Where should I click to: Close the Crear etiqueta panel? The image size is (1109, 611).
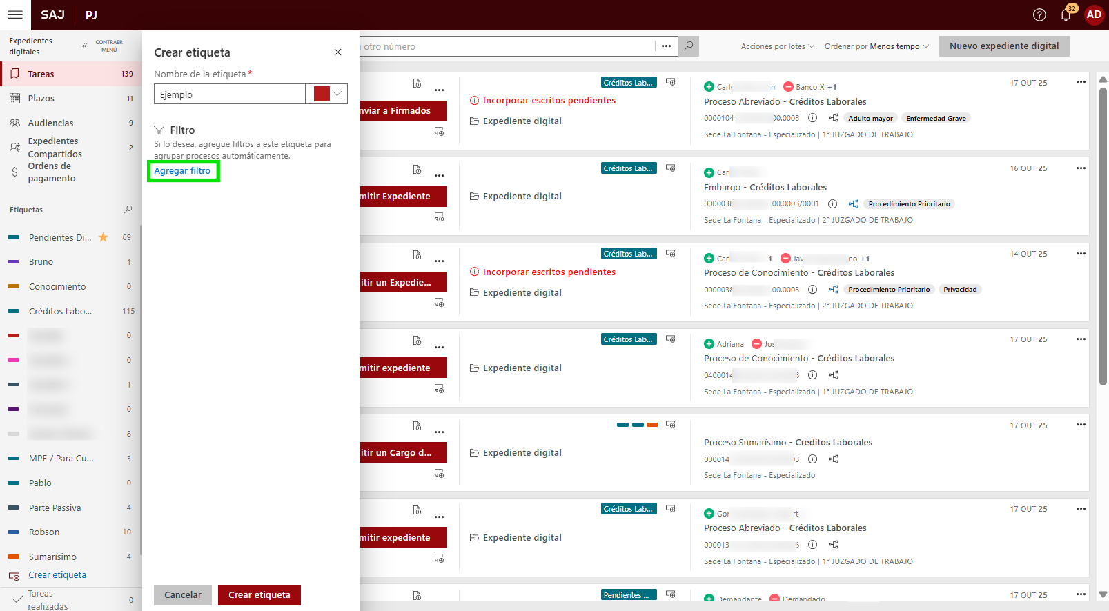point(337,52)
